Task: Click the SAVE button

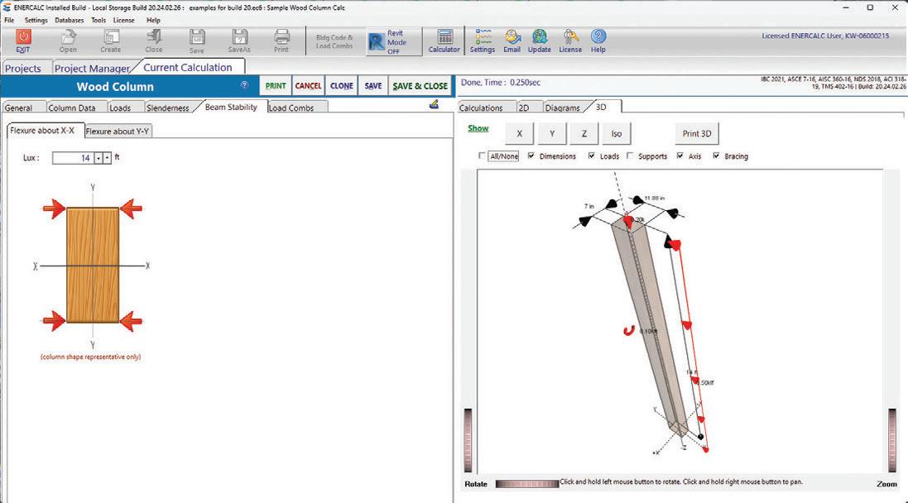Action: 373,86
